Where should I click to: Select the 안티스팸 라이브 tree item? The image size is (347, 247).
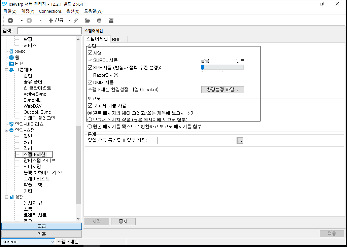point(39,161)
